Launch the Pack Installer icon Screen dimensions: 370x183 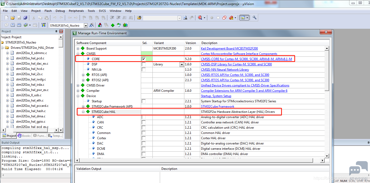[x=125, y=25]
